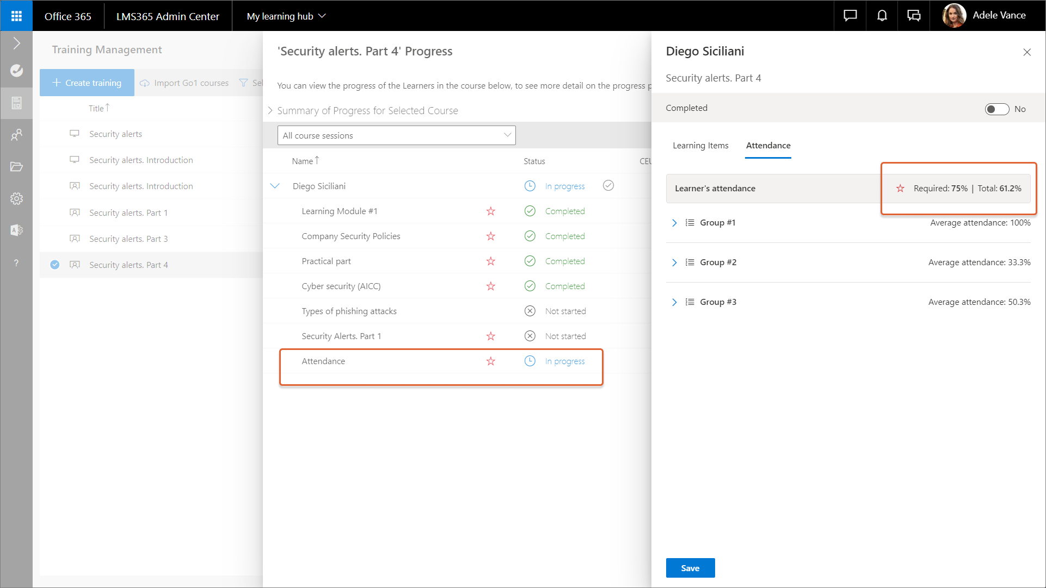Open the help question mark in sidebar
This screenshot has width=1046, height=588.
16,263
